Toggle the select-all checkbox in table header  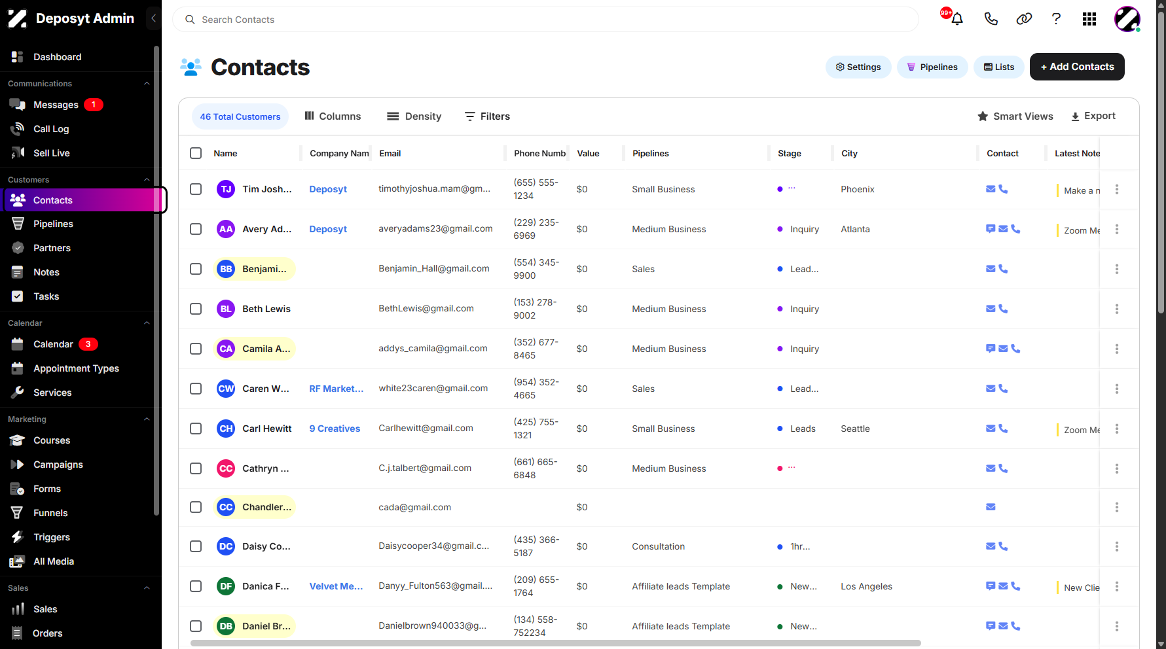point(196,153)
